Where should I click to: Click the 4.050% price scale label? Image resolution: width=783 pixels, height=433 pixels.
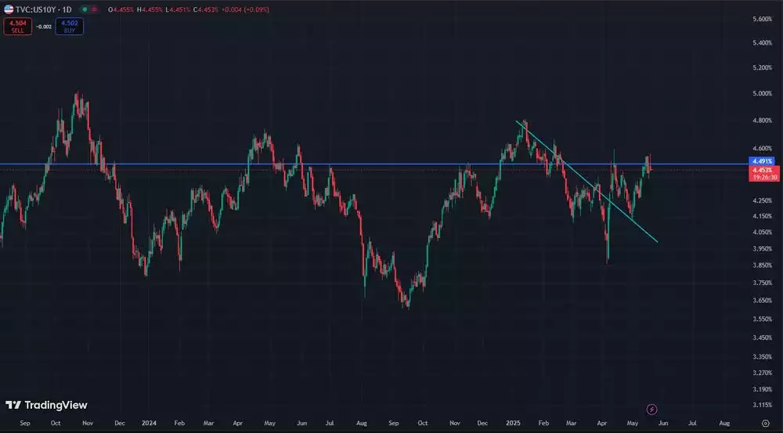click(762, 233)
